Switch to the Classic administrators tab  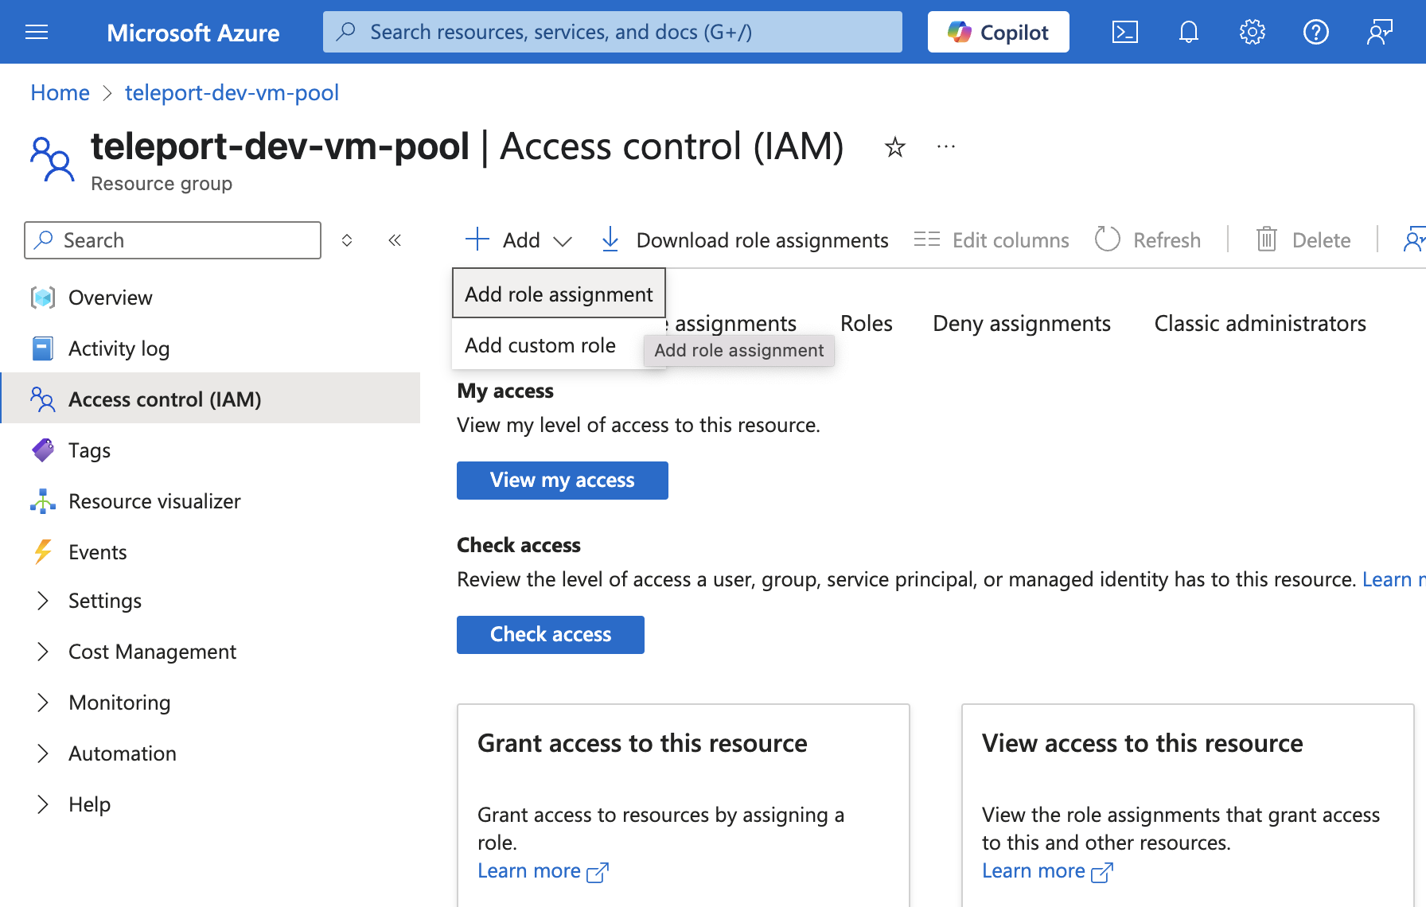pyautogui.click(x=1260, y=323)
